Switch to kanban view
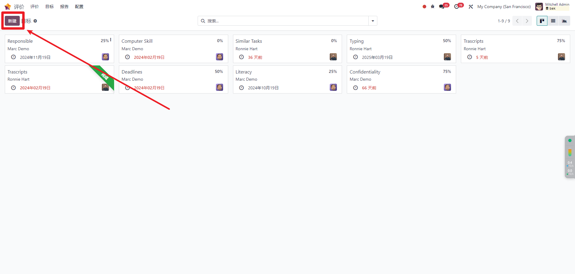Screen dimensions: 575x274 (542, 21)
